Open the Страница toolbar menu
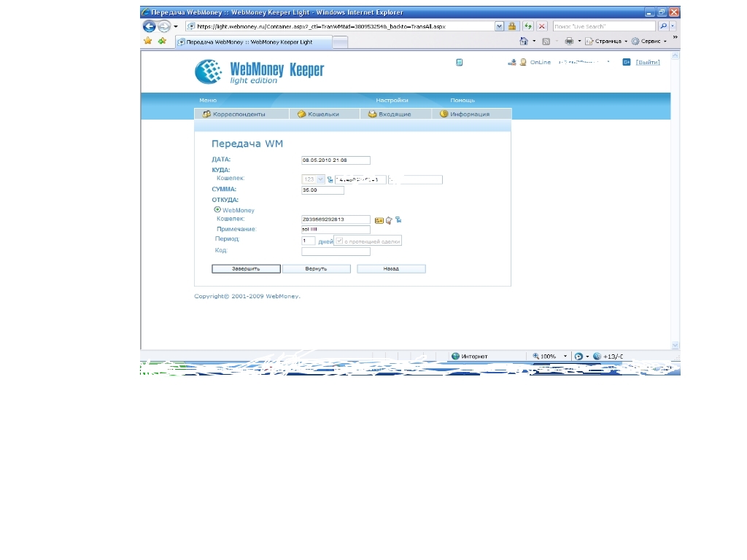 [x=606, y=42]
